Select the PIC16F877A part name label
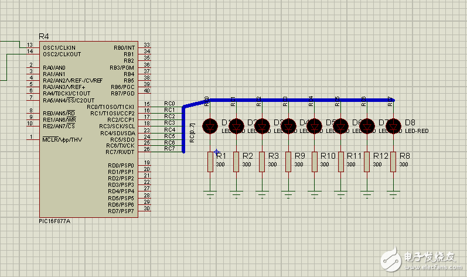 click(55, 221)
